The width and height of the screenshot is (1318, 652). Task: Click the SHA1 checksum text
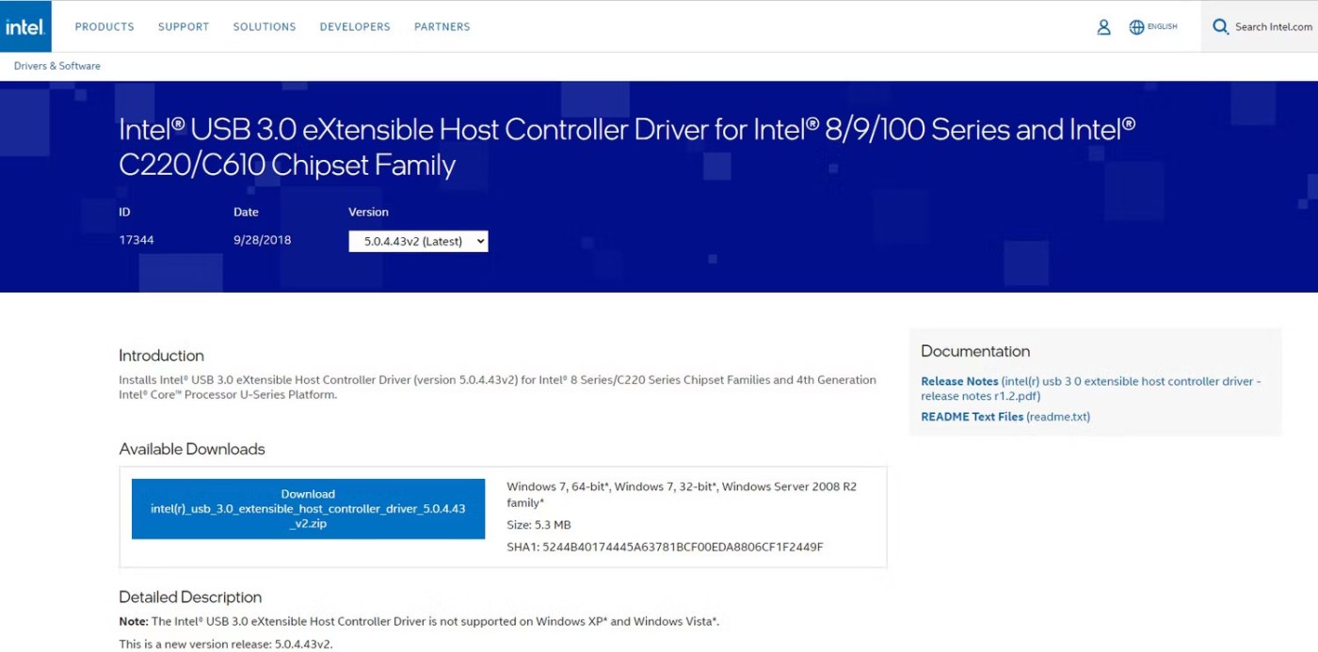665,547
